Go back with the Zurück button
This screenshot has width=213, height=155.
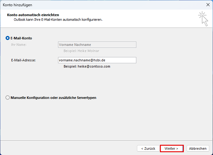tap(148, 148)
